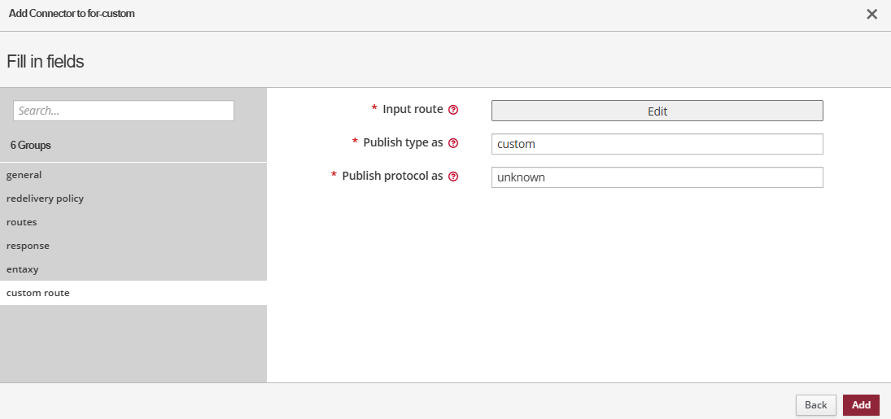Open the help tooltip for Publish protocol as

453,177
